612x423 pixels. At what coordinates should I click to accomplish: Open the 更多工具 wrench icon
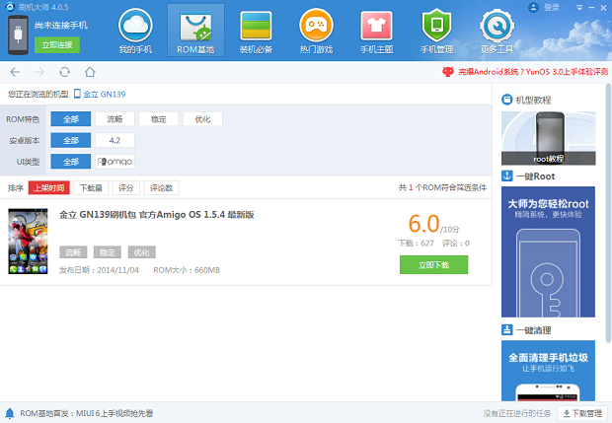497,26
